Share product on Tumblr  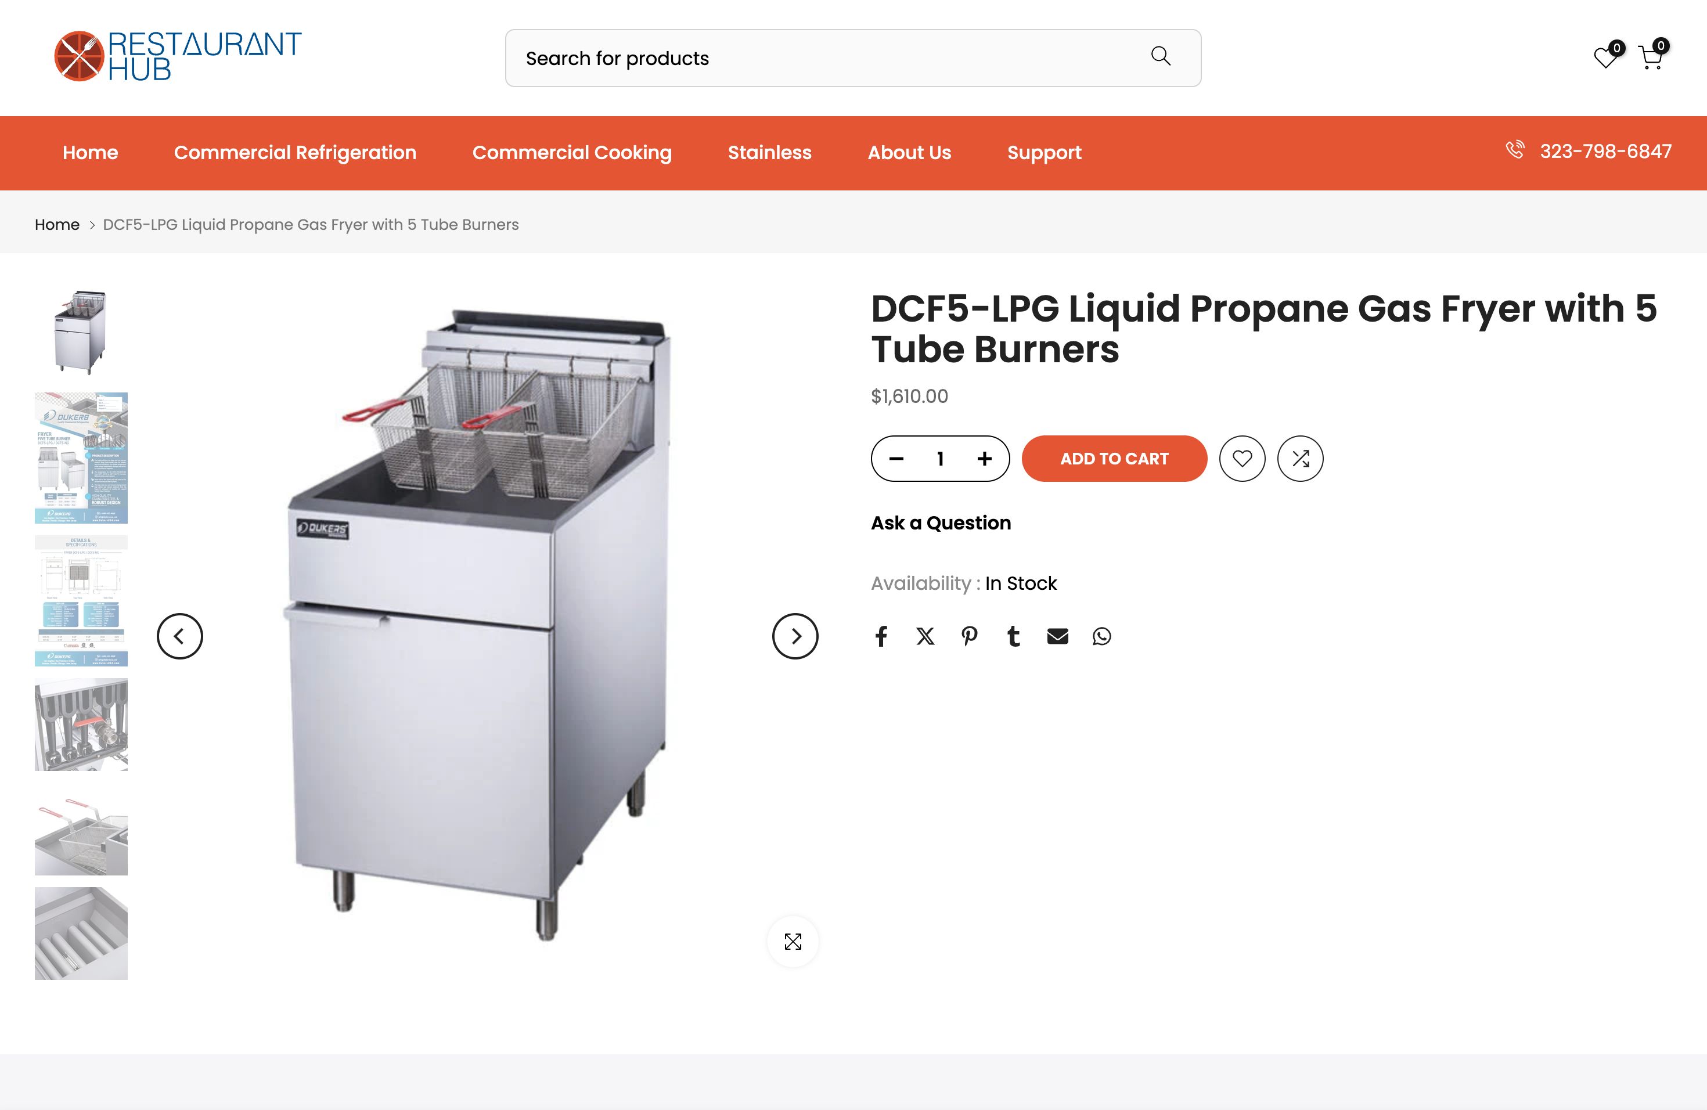pos(1013,636)
